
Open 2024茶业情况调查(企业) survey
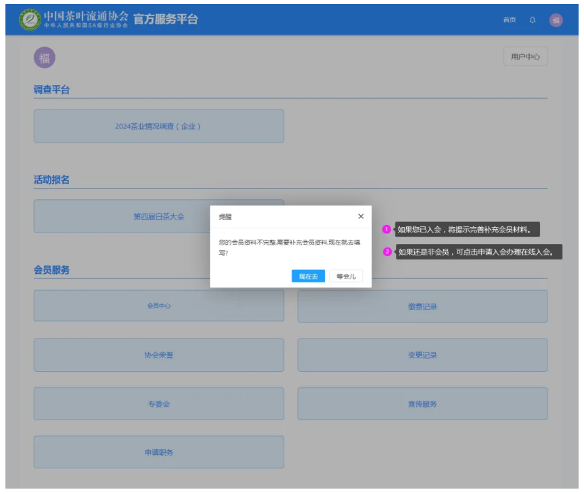[x=158, y=126]
